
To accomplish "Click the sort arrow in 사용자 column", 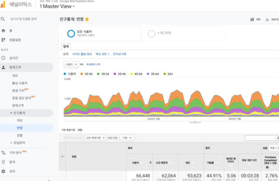I will (151, 162).
